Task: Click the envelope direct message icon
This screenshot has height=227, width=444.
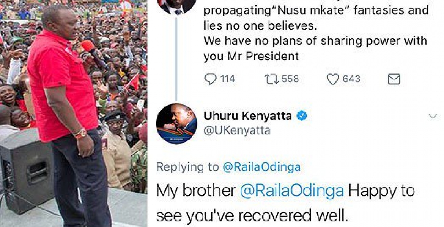Action: point(394,79)
